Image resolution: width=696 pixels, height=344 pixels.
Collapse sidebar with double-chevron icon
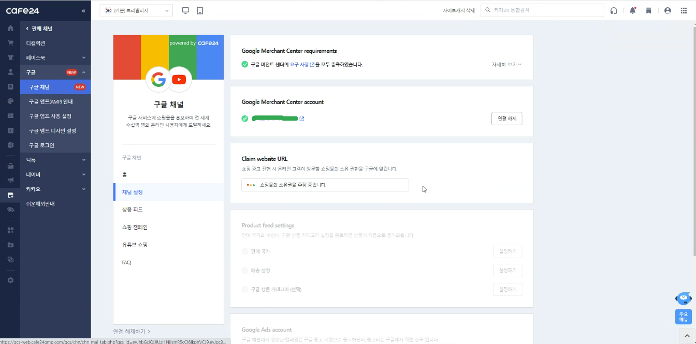point(83,11)
